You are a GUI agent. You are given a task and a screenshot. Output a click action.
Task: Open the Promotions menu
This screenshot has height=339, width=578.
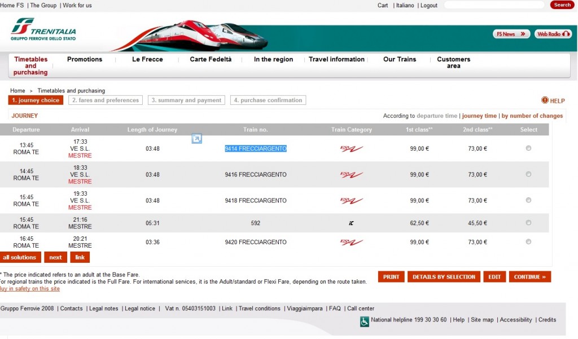85,59
